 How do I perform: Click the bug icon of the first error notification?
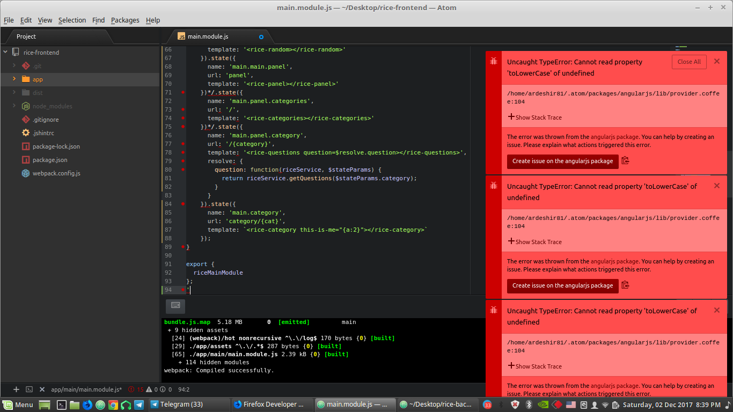pos(494,62)
